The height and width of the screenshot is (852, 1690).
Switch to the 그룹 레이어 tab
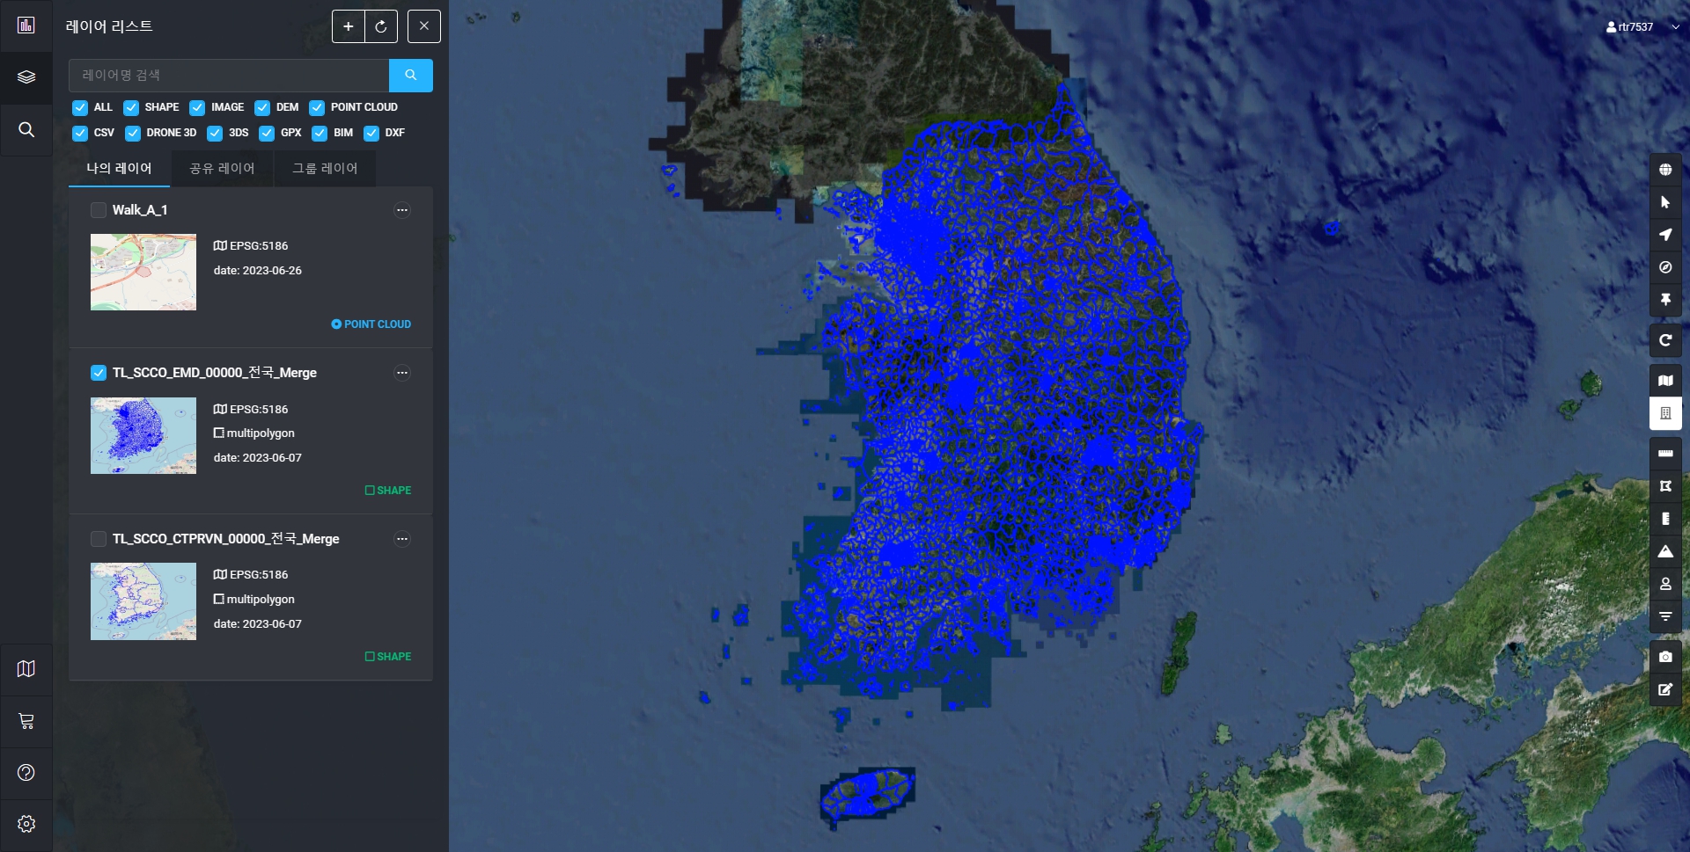click(325, 168)
